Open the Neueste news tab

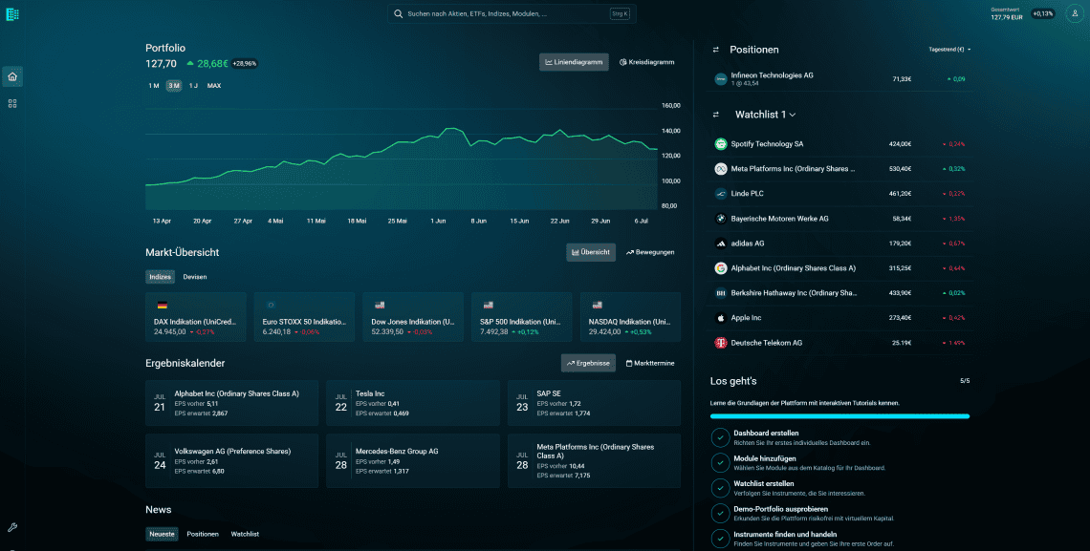(x=162, y=535)
